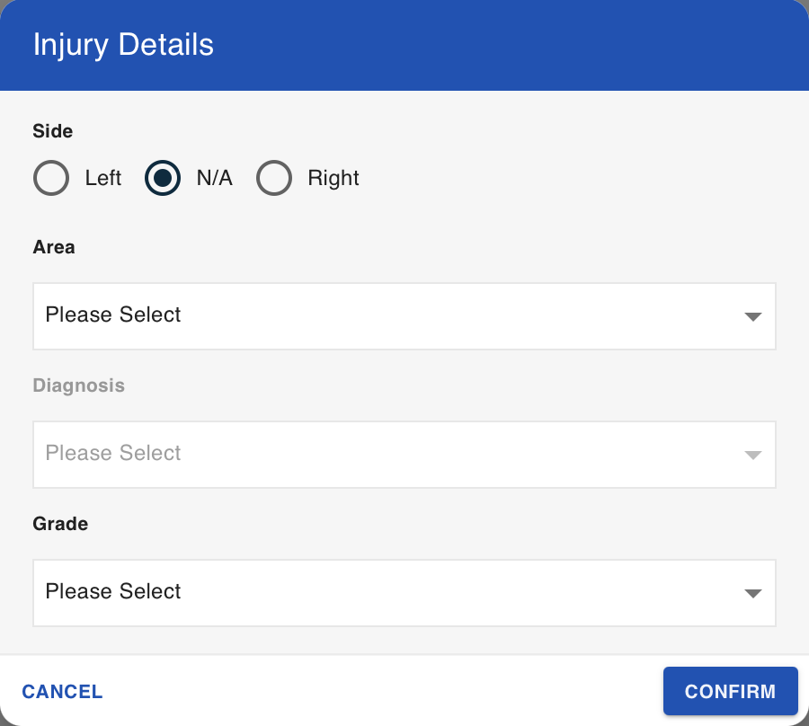
Task: Click the "Right" label text
Action: (x=333, y=178)
